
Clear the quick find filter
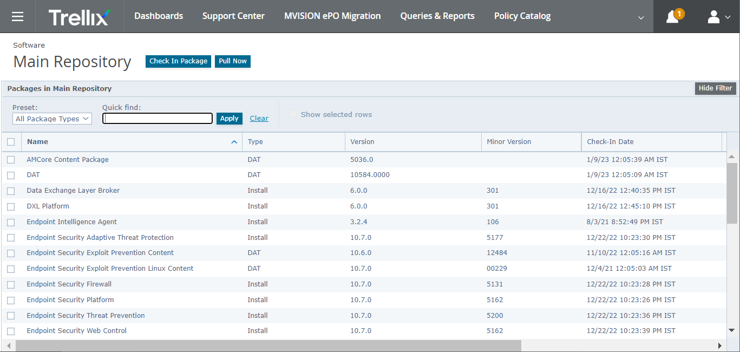click(259, 119)
